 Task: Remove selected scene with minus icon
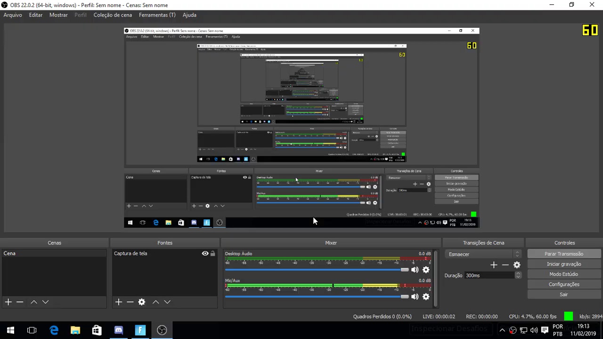click(20, 302)
